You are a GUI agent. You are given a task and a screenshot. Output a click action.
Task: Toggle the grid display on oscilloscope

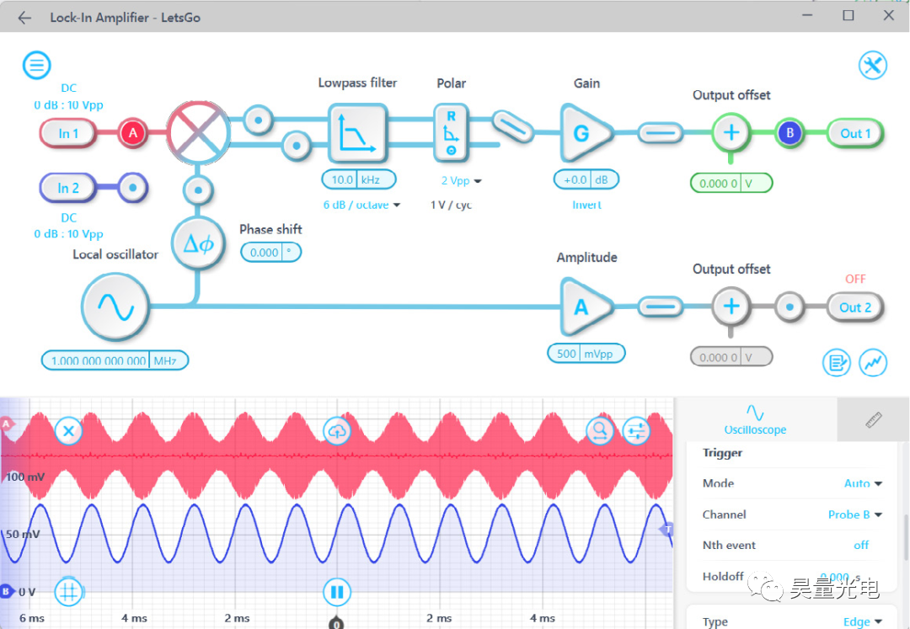click(68, 592)
